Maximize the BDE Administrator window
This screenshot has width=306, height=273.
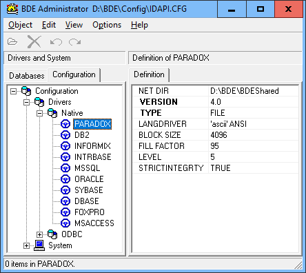click(x=261, y=9)
